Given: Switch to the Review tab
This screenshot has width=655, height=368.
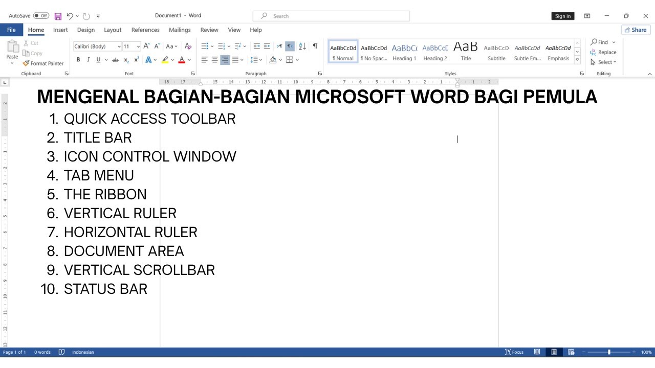Looking at the screenshot, I should click(209, 30).
